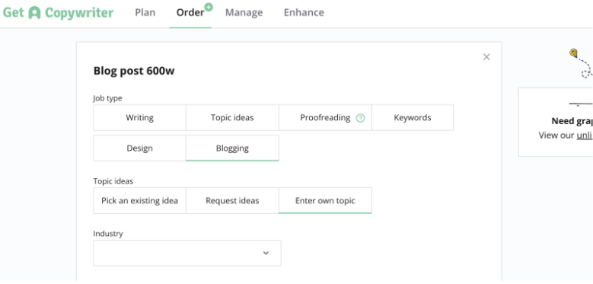The image size is (593, 284).
Task: Switch to the Order tab
Action: (x=190, y=12)
